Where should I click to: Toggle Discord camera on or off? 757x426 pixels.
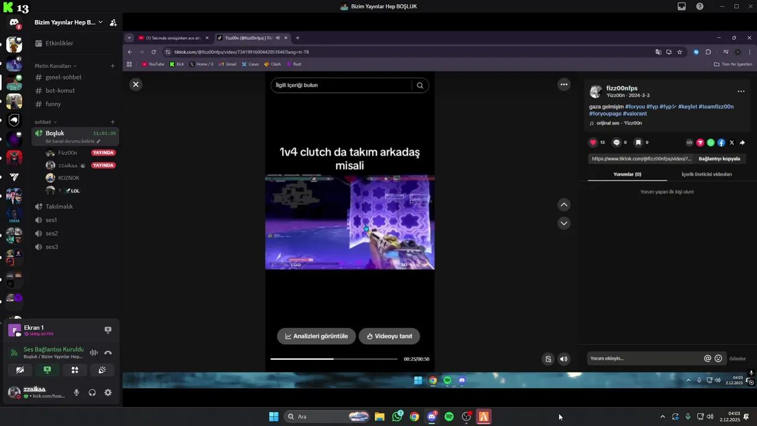tap(20, 370)
